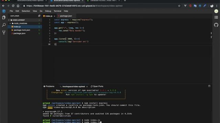Open the Terminal menu
Viewport: 220px width, 123px height.
pyautogui.click(x=57, y=11)
